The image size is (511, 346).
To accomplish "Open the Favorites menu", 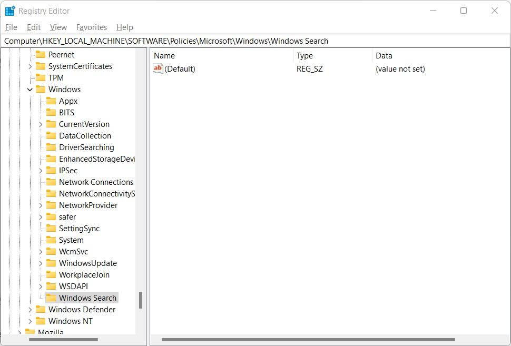I will click(x=92, y=27).
